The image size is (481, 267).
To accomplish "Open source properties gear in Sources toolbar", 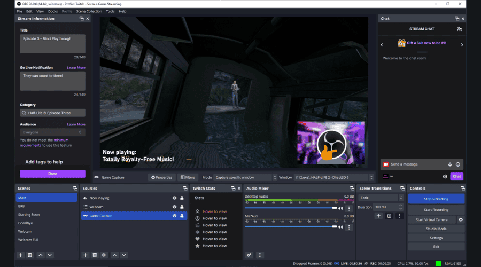I will 104,255.
